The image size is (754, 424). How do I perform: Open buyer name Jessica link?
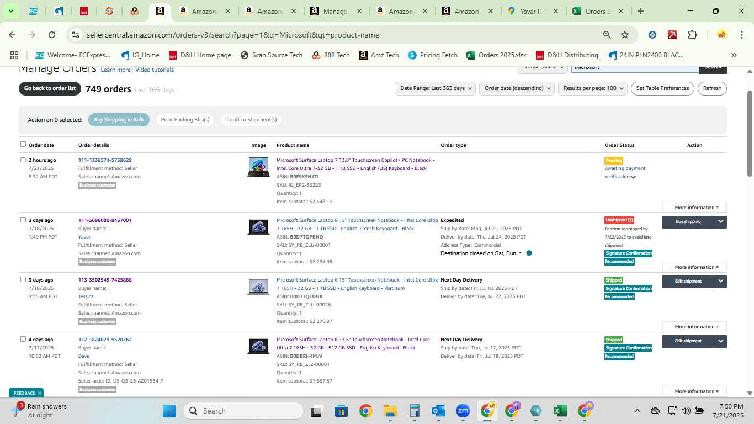[x=86, y=296]
